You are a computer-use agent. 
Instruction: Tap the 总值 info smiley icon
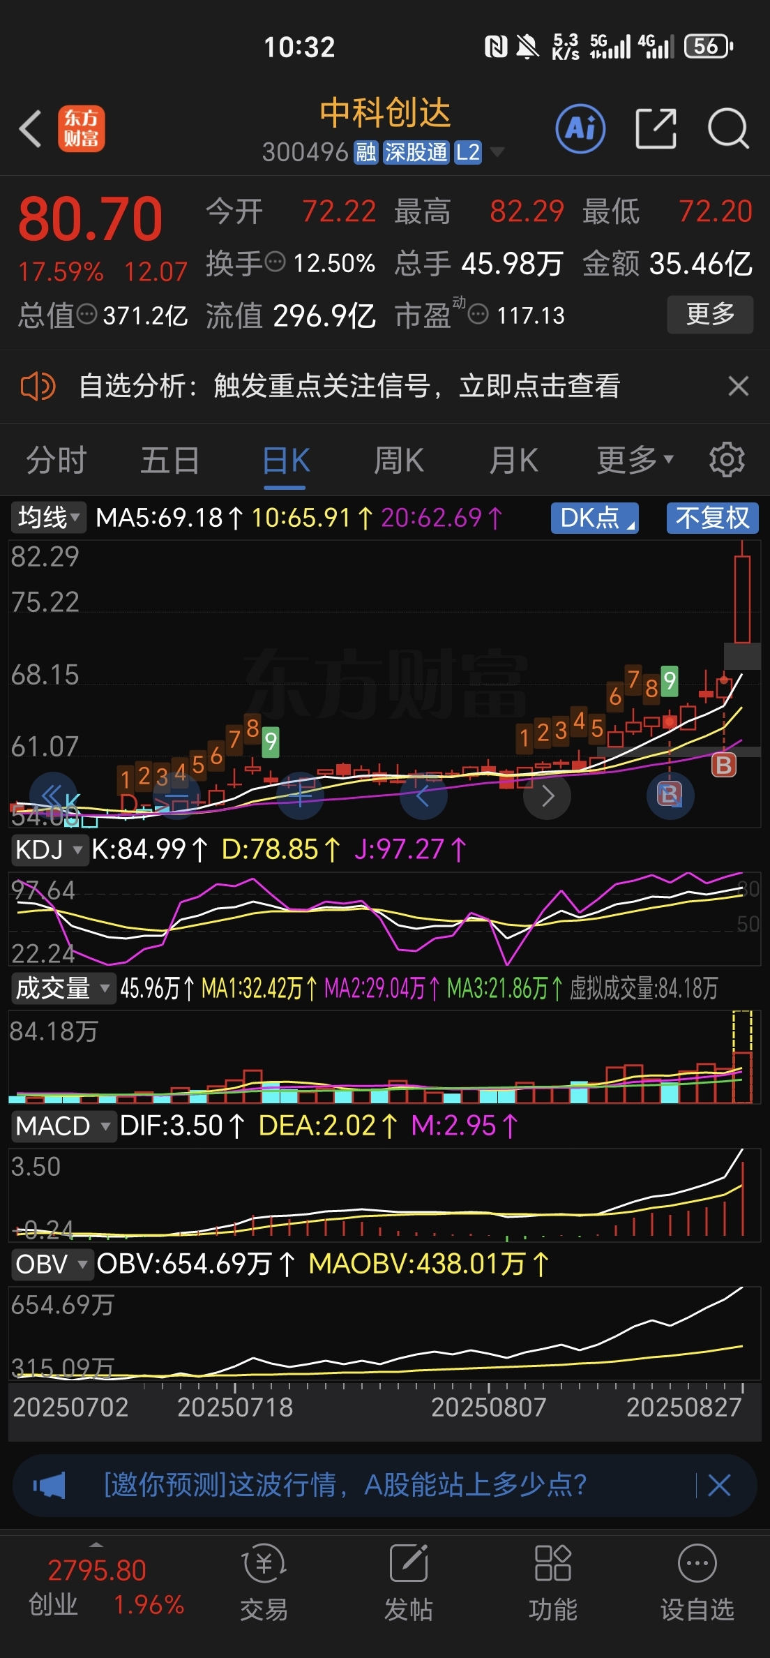86,315
